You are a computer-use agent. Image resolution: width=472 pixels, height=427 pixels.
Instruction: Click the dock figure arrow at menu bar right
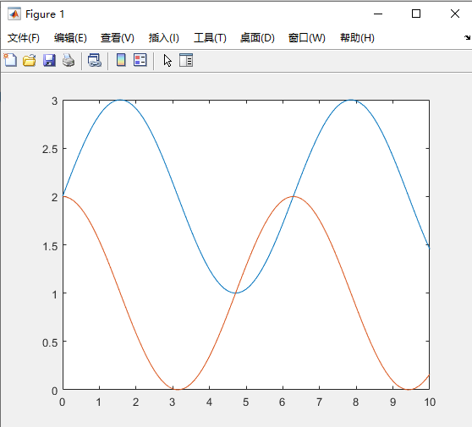point(467,37)
